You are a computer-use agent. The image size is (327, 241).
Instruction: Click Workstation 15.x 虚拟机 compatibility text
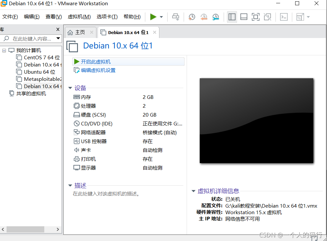point(254,213)
